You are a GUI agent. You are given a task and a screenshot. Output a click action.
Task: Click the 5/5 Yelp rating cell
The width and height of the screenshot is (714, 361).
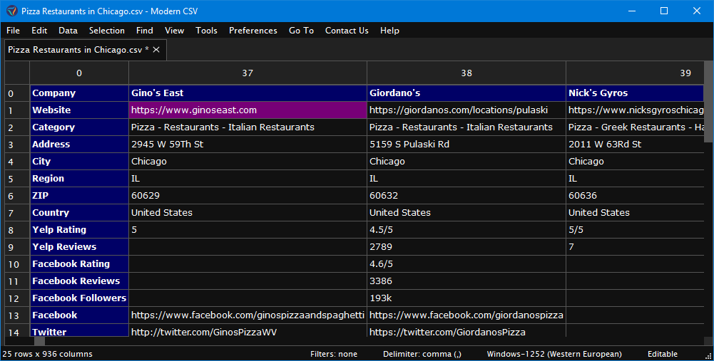636,229
